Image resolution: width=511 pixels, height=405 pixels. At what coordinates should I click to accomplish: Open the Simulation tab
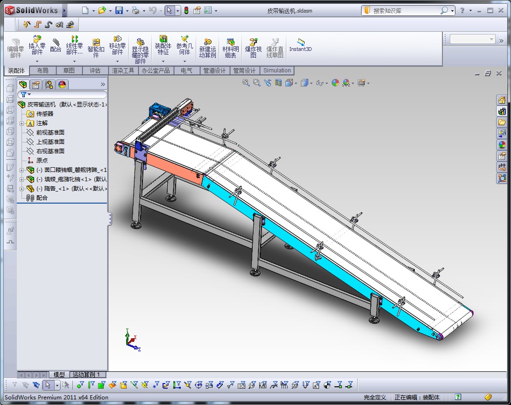[x=277, y=71]
